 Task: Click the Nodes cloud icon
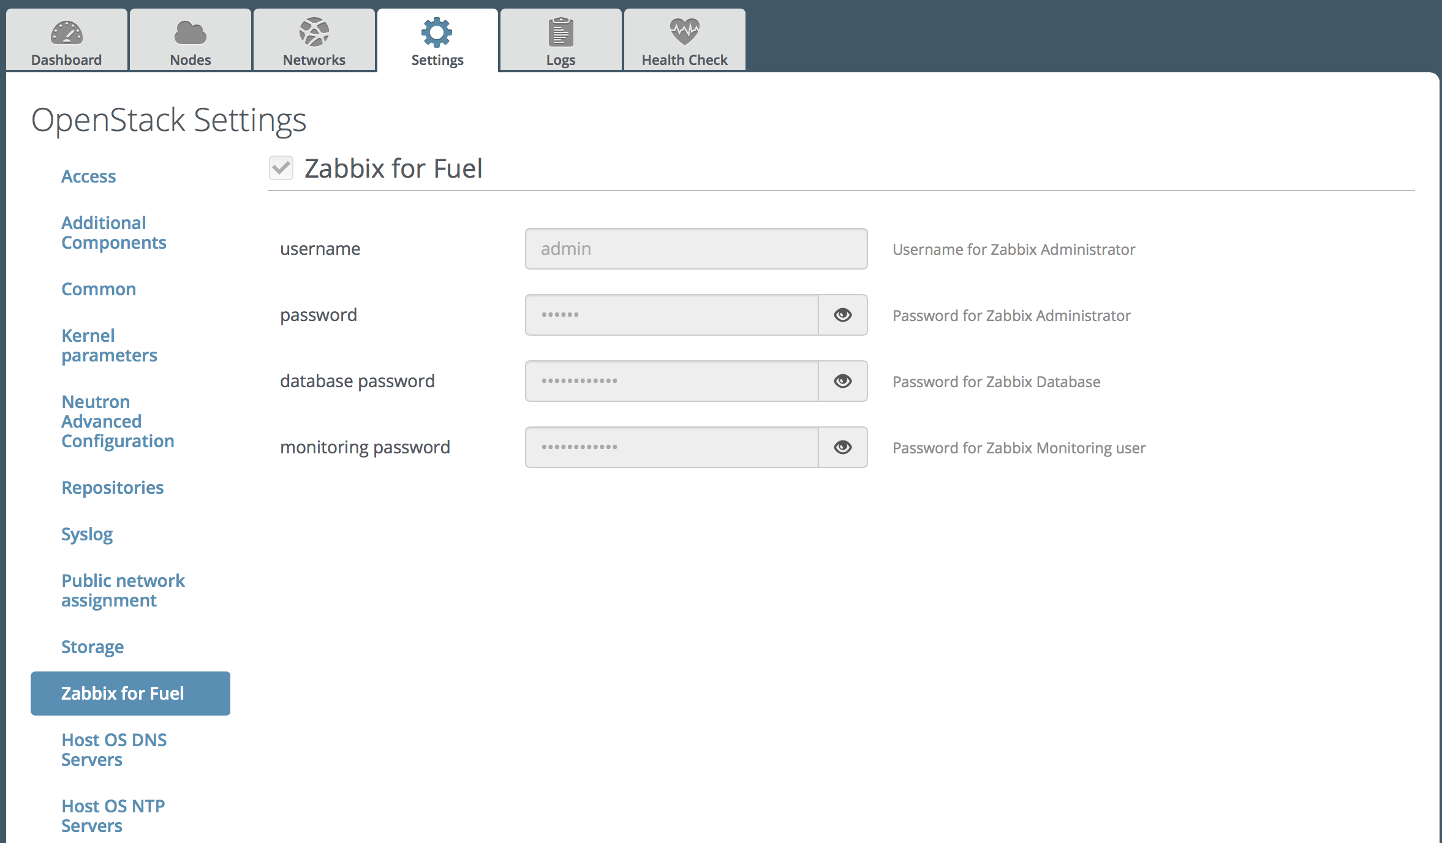(x=191, y=33)
